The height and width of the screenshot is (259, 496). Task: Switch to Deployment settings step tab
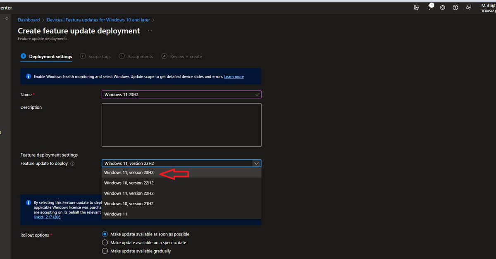pos(46,57)
